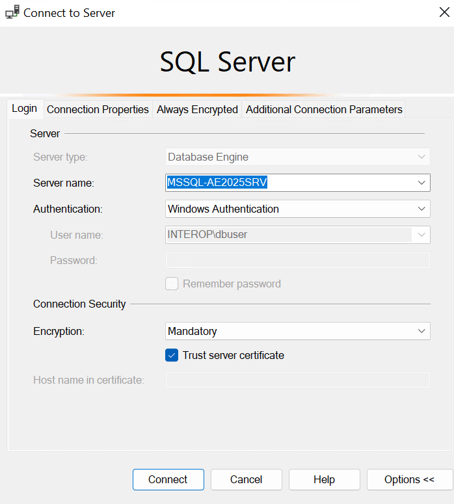Click the Cancel button
Screen dimensions: 454x504
click(x=247, y=479)
